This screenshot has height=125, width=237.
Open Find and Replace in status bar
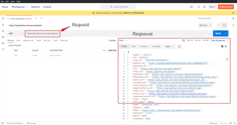click(15, 123)
